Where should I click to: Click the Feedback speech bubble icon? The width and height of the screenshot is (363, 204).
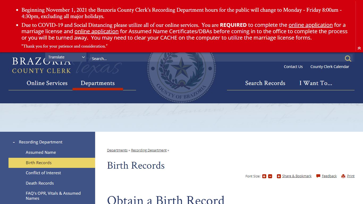[318, 176]
